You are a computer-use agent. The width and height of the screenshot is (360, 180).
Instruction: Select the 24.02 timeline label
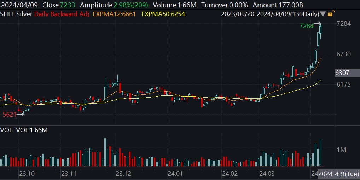coord(229,174)
